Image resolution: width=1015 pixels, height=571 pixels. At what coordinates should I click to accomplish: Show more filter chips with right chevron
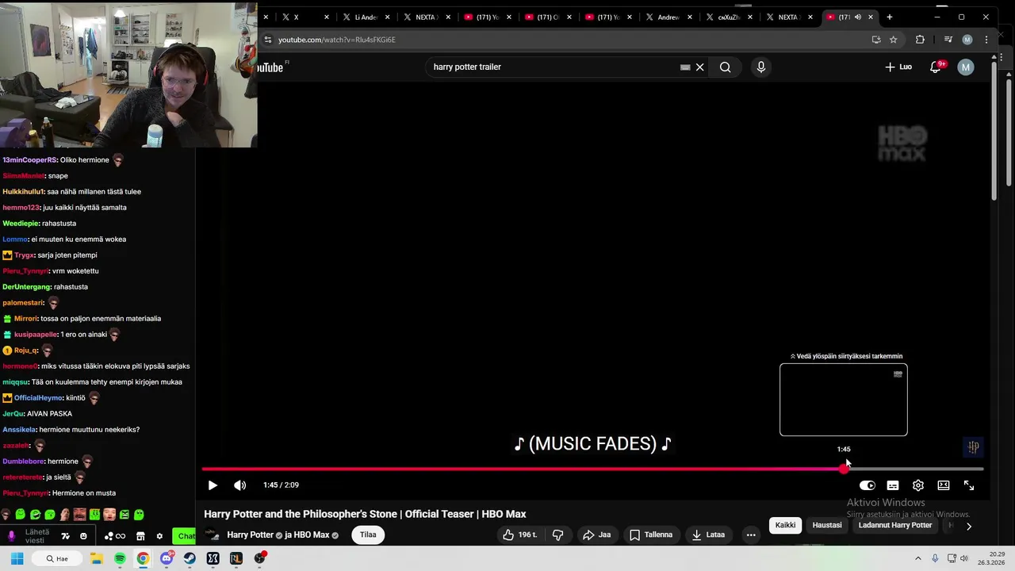tap(968, 526)
